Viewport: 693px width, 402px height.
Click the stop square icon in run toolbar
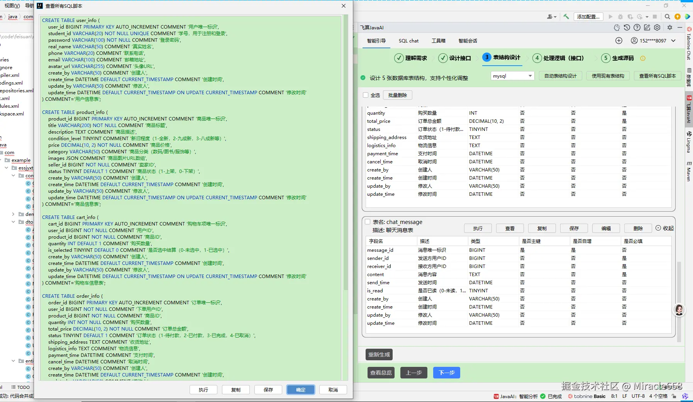coord(655,17)
